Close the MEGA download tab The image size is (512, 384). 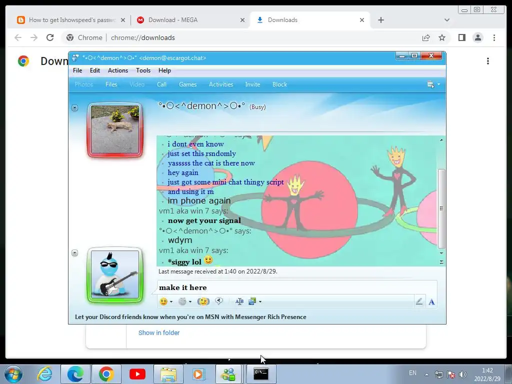[x=242, y=20]
